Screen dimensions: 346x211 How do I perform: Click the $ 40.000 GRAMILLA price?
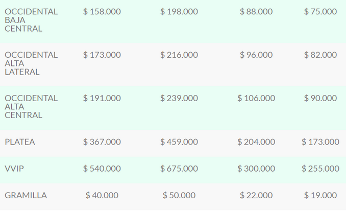(102, 195)
